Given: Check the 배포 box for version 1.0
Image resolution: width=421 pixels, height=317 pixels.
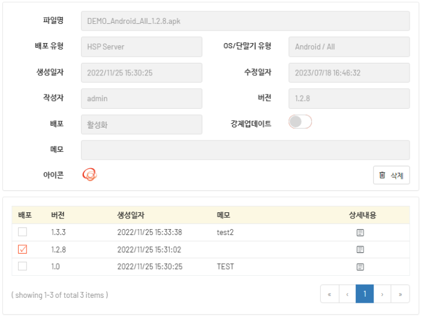Looking at the screenshot, I should tap(23, 266).
